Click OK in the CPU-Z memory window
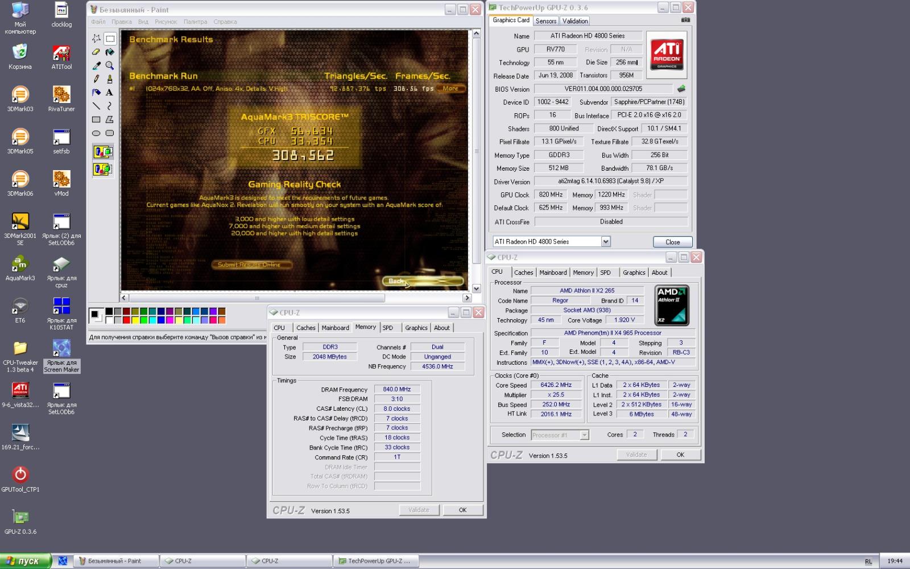The height and width of the screenshot is (569, 910). point(463,510)
